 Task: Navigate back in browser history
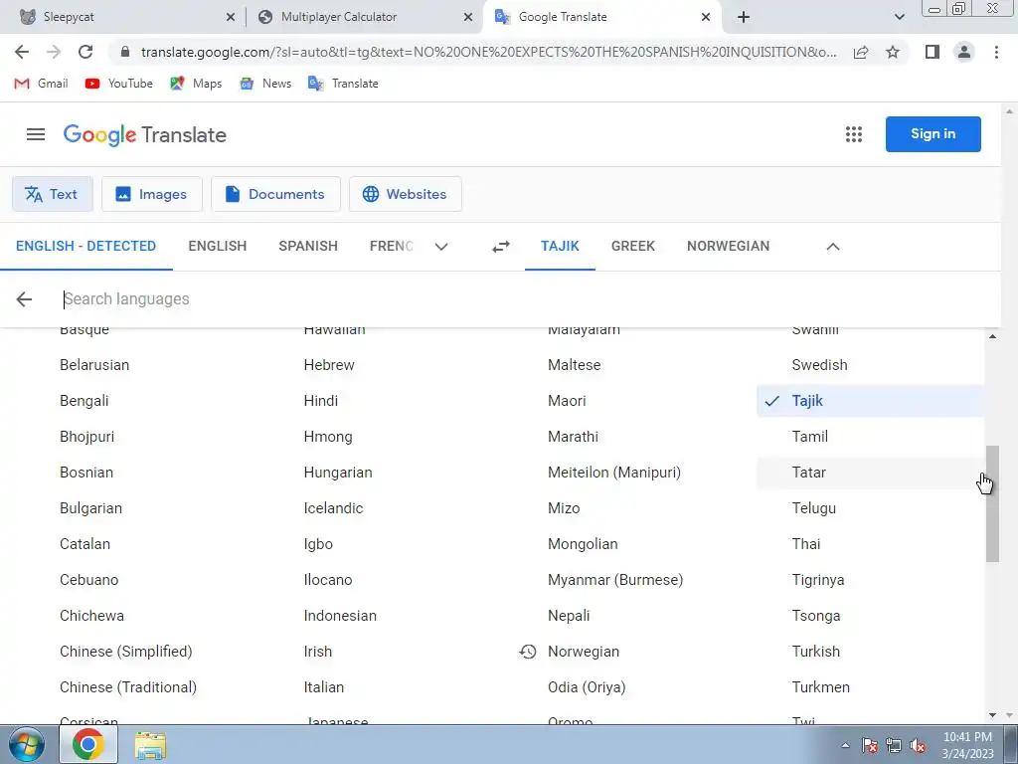pyautogui.click(x=22, y=52)
